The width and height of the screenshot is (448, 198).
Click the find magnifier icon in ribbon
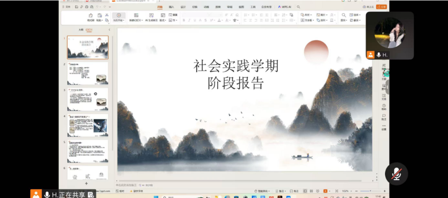coord(344,15)
